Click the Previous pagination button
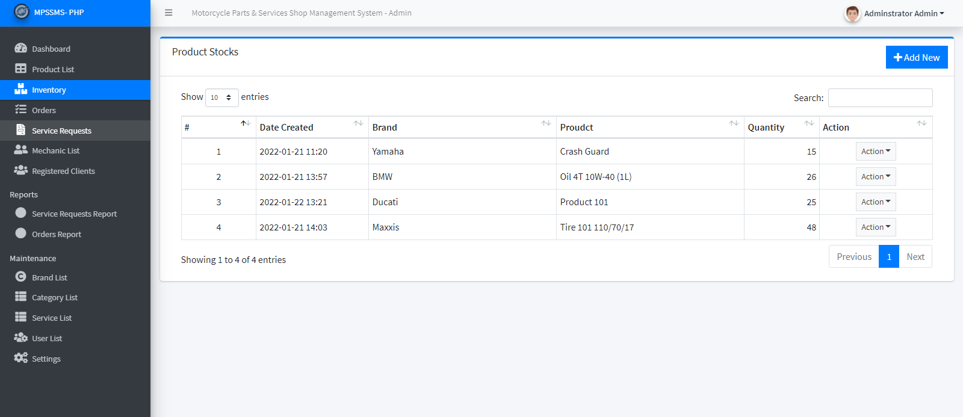The height and width of the screenshot is (417, 963). [x=853, y=256]
